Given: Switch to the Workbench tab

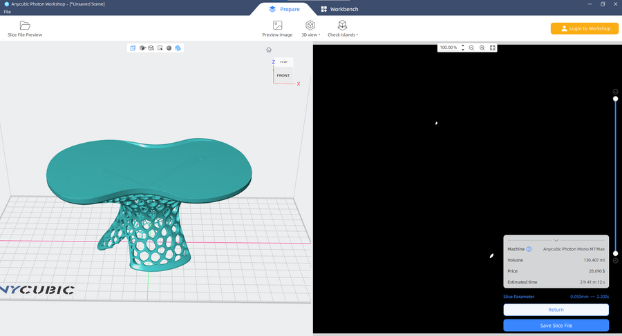Looking at the screenshot, I should [x=338, y=9].
